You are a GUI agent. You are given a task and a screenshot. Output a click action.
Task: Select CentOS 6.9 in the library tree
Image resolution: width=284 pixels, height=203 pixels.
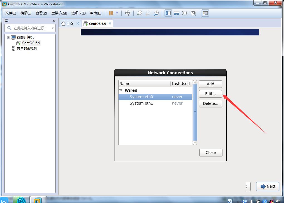pos(31,43)
